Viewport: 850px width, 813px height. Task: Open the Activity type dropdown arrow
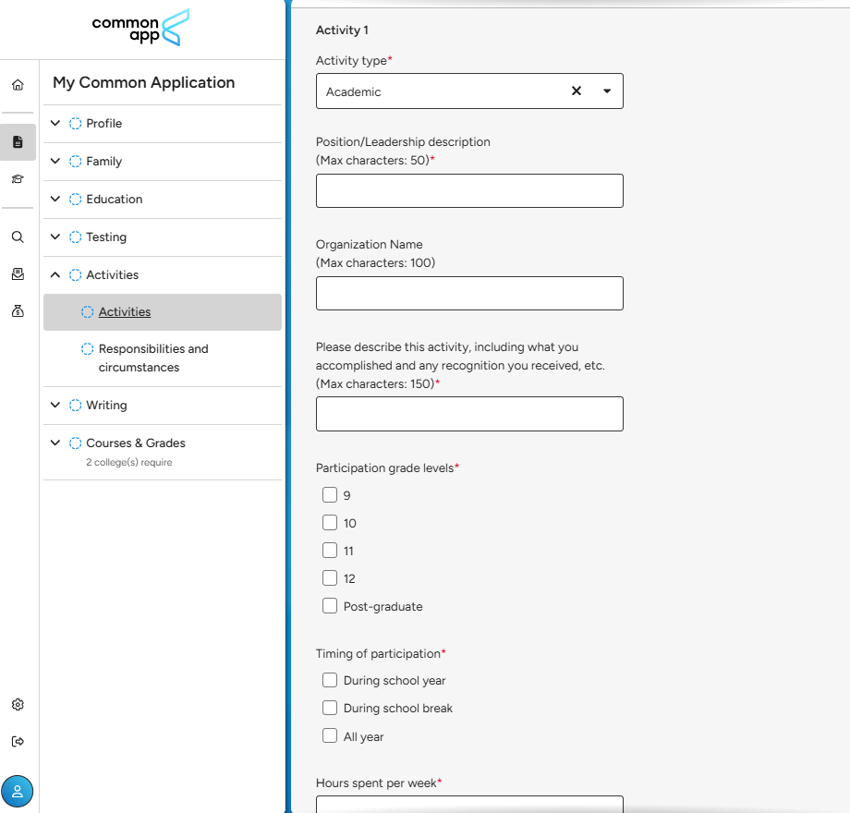point(607,91)
